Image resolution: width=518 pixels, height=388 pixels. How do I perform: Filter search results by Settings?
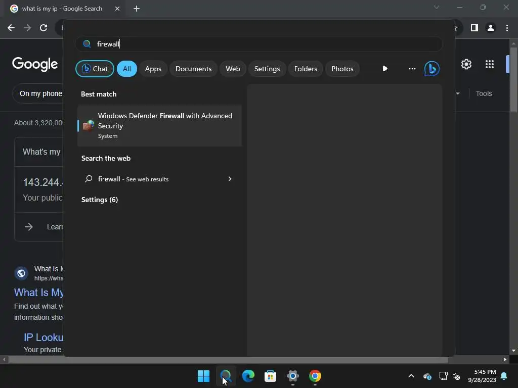click(267, 69)
